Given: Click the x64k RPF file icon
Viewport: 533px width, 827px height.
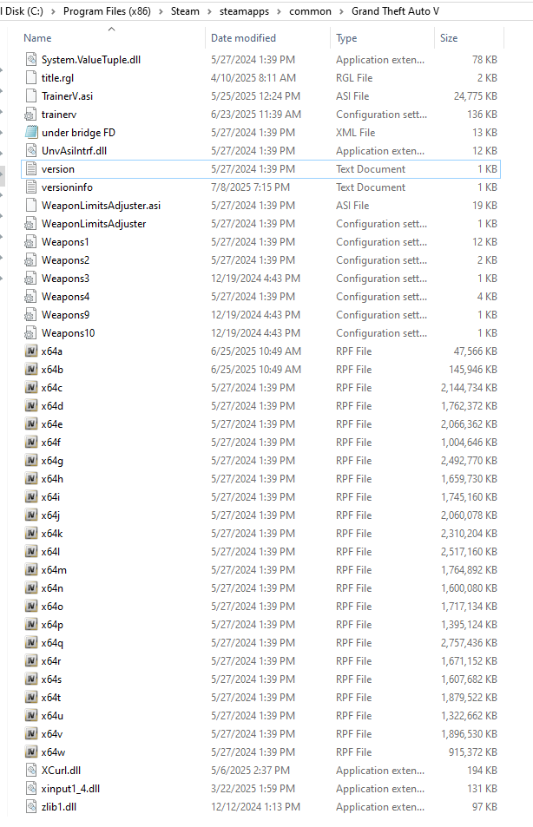Looking at the screenshot, I should [x=31, y=533].
